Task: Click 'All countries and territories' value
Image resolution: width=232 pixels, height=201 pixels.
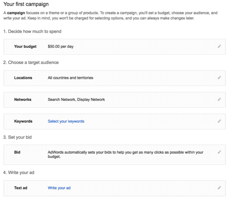Action: (x=71, y=78)
